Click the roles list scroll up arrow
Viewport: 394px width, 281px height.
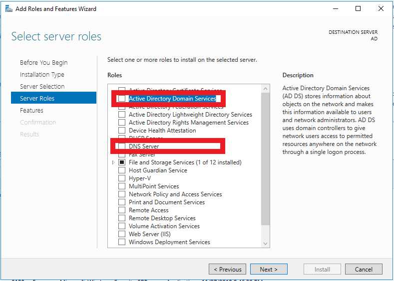[x=265, y=89]
